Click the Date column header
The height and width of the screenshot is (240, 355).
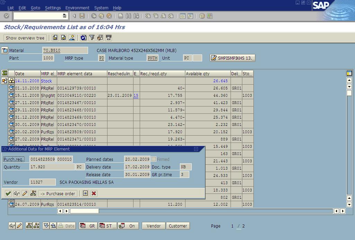coord(28,74)
